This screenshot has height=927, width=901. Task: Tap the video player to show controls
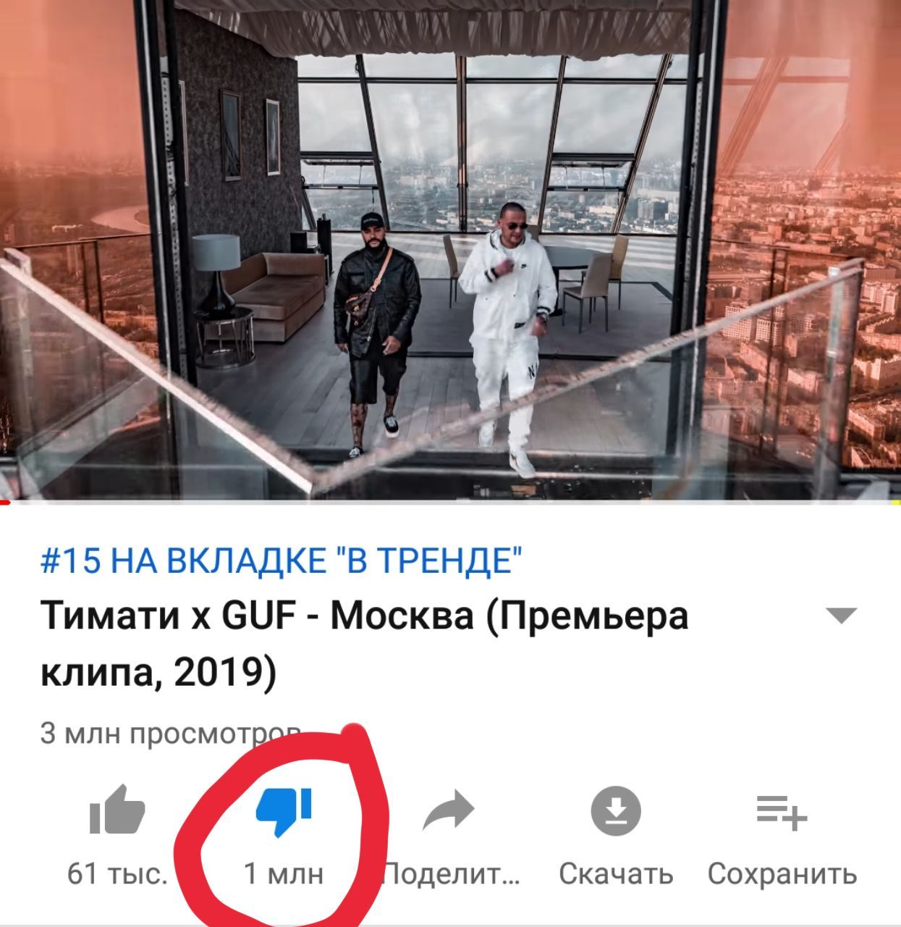[x=450, y=250]
